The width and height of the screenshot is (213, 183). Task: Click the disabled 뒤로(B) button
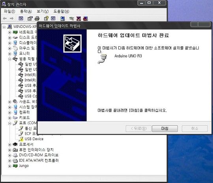138,128
